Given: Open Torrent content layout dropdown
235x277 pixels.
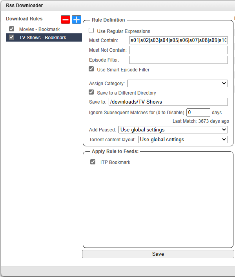Looking at the screenshot, I should pyautogui.click(x=183, y=139).
